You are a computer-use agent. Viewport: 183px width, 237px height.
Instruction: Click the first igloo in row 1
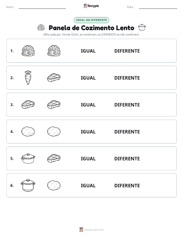click(28, 51)
